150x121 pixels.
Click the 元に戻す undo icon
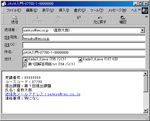100,20
